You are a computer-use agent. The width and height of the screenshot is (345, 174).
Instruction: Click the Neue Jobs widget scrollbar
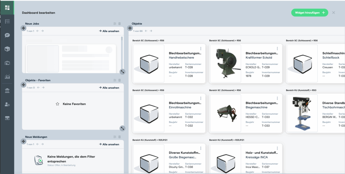(122, 50)
